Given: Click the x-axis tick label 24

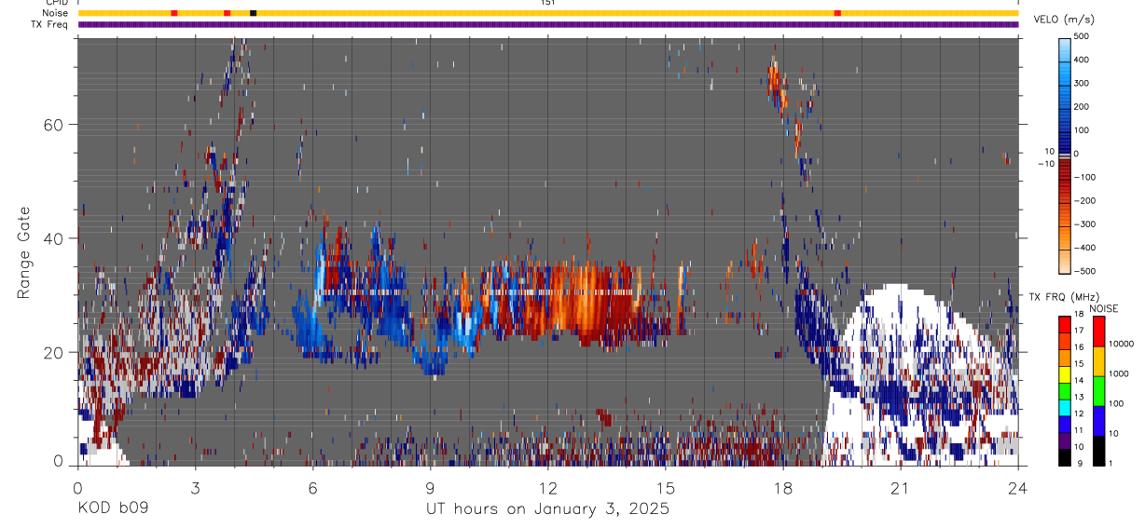Looking at the screenshot, I should [x=1018, y=487].
